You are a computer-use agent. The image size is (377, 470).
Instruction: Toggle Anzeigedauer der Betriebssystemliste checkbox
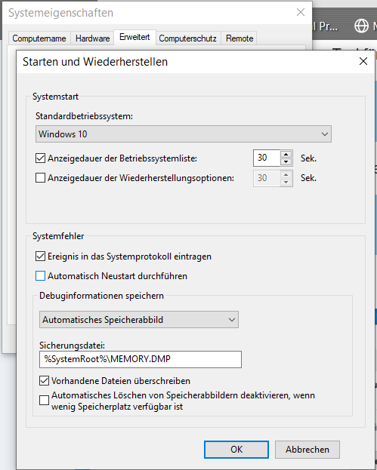click(x=40, y=158)
